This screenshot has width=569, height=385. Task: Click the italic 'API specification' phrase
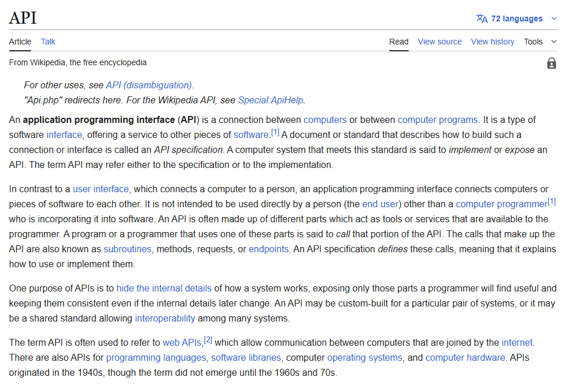[x=189, y=150]
